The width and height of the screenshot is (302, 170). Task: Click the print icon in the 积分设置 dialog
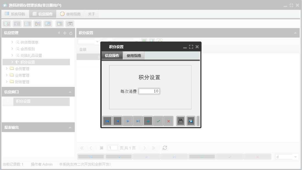click(181, 121)
